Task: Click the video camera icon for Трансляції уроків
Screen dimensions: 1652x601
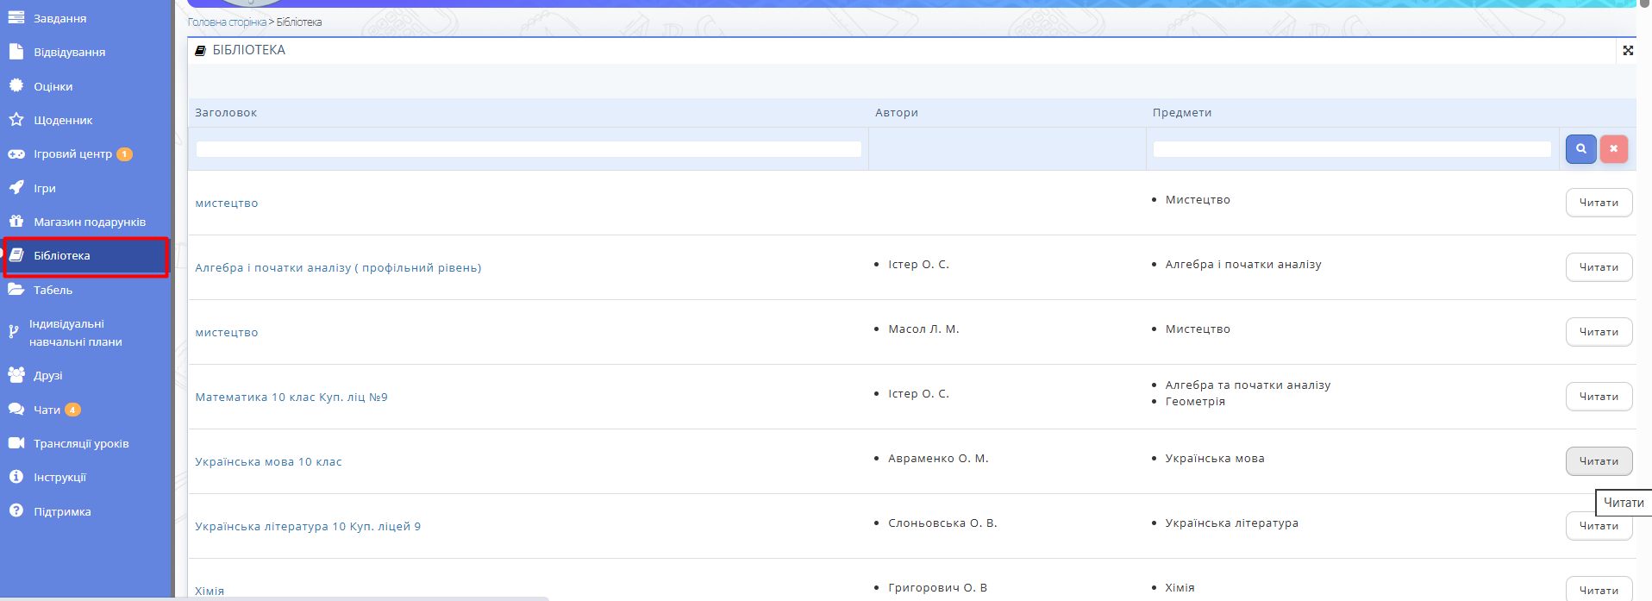Action: 16,443
